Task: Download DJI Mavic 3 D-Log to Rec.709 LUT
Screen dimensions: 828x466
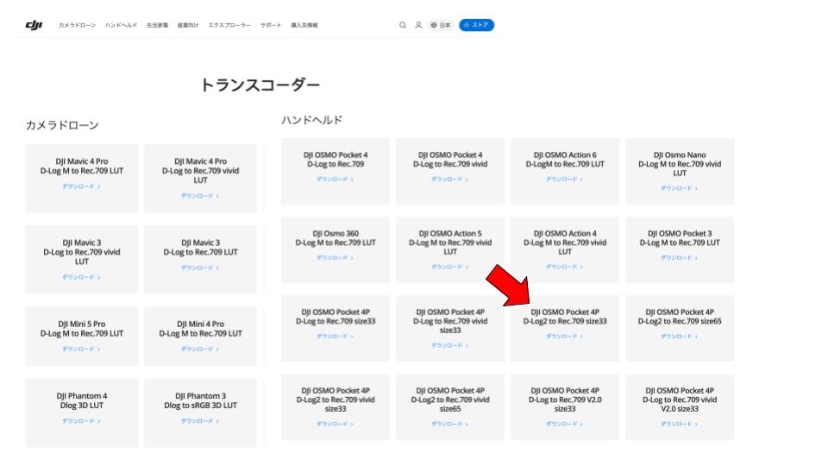Action: [200, 268]
